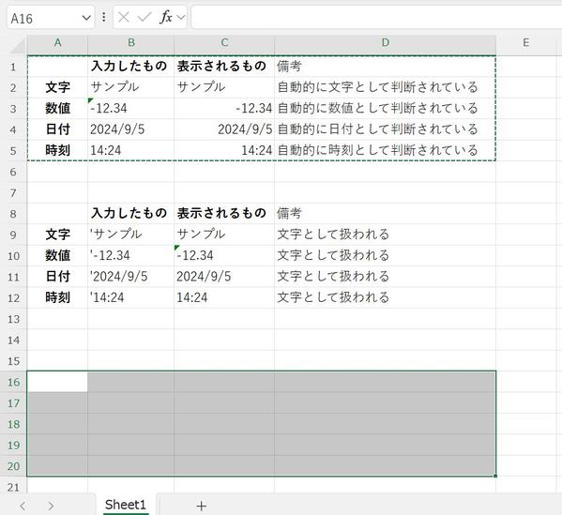
Task: Expand the function dropdown next to fx
Action: [181, 17]
